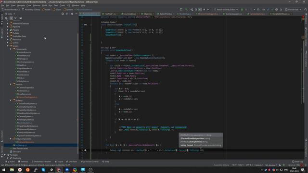The image size is (308, 173).
Task: Expand the Scenes folder
Action: tap(8, 43)
